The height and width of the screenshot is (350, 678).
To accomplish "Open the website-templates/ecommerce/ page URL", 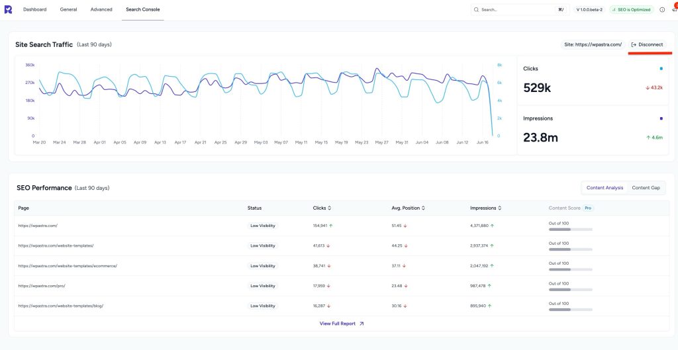I will (68, 266).
